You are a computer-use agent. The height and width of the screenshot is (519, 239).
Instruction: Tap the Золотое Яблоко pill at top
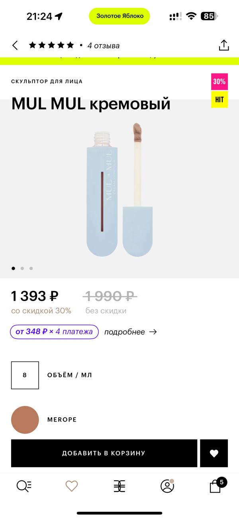click(x=119, y=16)
